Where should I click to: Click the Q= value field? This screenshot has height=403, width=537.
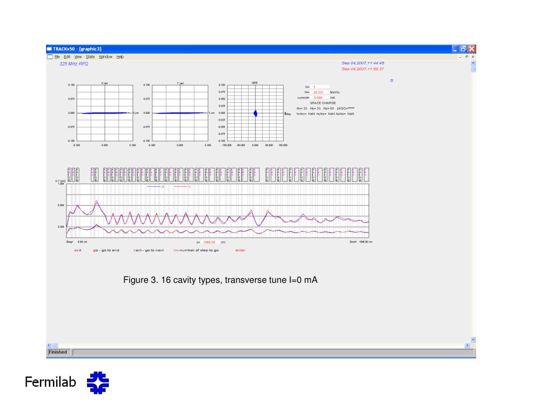click(x=320, y=87)
